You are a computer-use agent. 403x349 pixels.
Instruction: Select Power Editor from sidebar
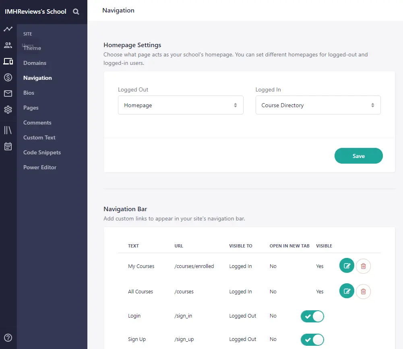point(40,167)
